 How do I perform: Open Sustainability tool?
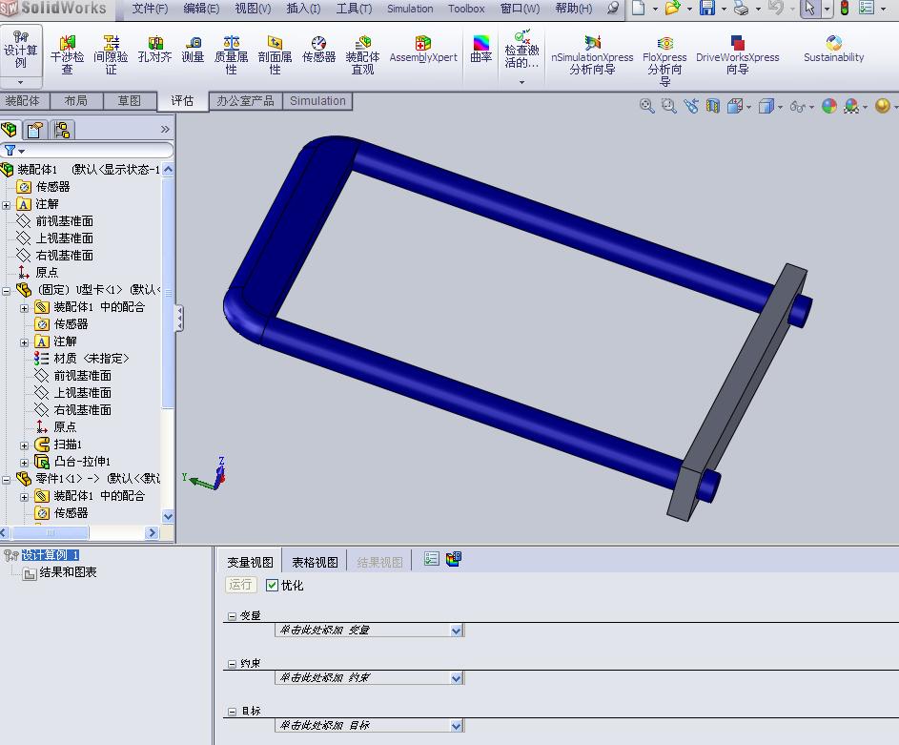(833, 50)
